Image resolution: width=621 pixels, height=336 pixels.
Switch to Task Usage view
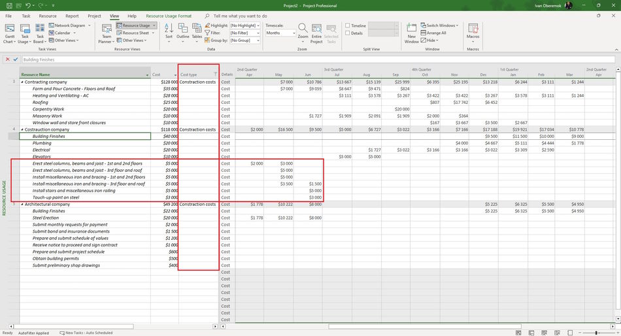pyautogui.click(x=25, y=33)
